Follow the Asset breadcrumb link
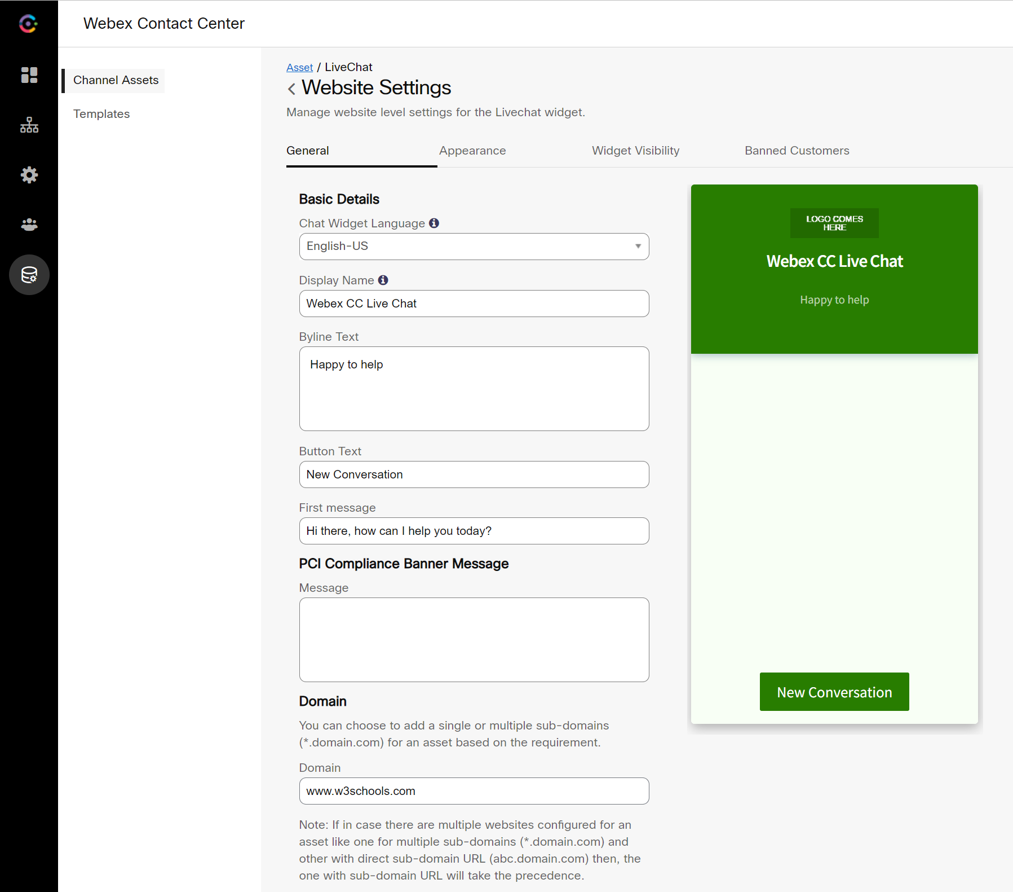 pyautogui.click(x=299, y=67)
